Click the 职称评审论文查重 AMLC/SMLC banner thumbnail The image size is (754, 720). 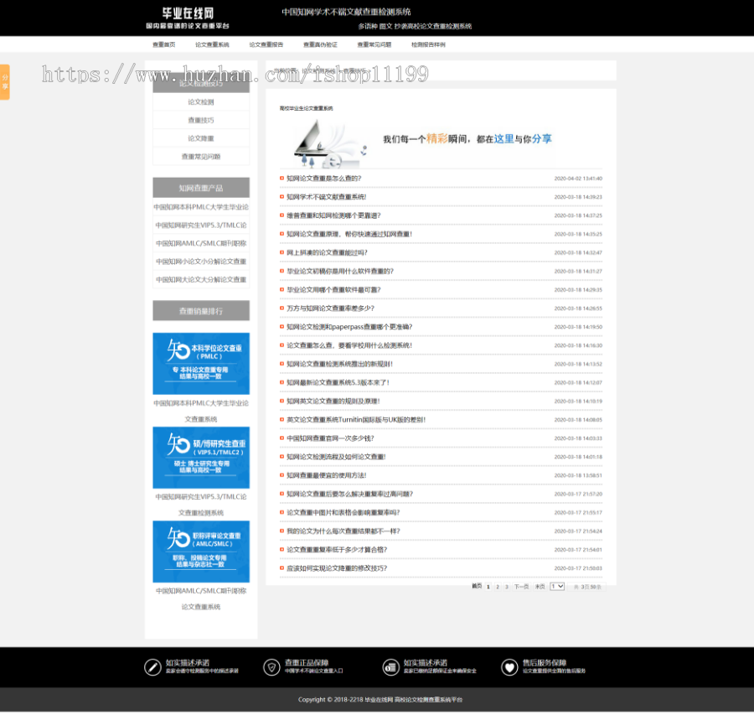pos(201,552)
